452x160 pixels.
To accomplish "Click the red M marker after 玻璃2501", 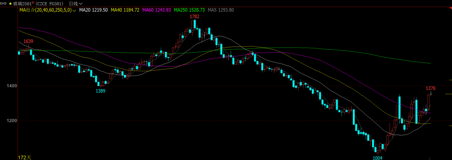I will [x=33, y=3].
